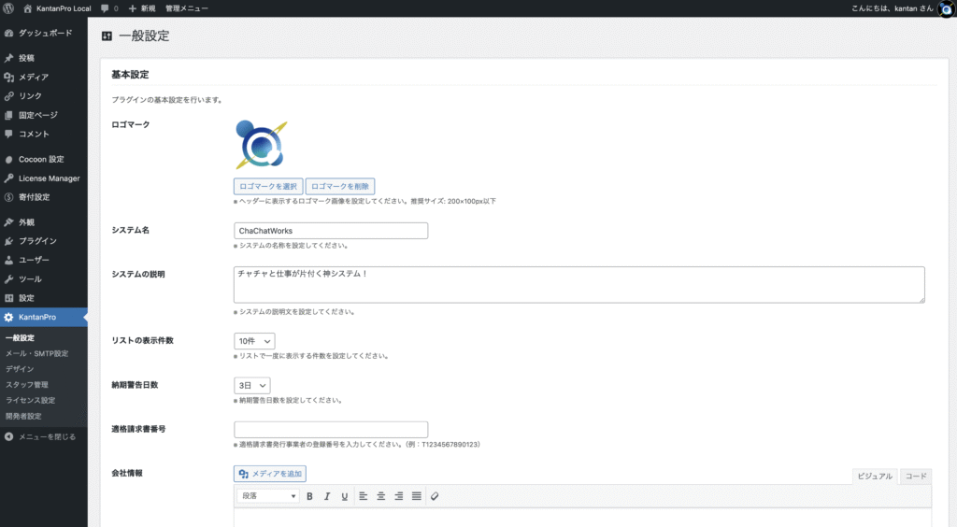The width and height of the screenshot is (957, 527).
Task: Click the 固定ページ pages icon
Action: point(8,115)
